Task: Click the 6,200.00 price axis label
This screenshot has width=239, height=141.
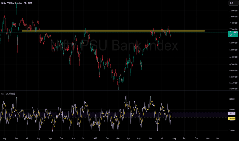Action: pos(233,65)
